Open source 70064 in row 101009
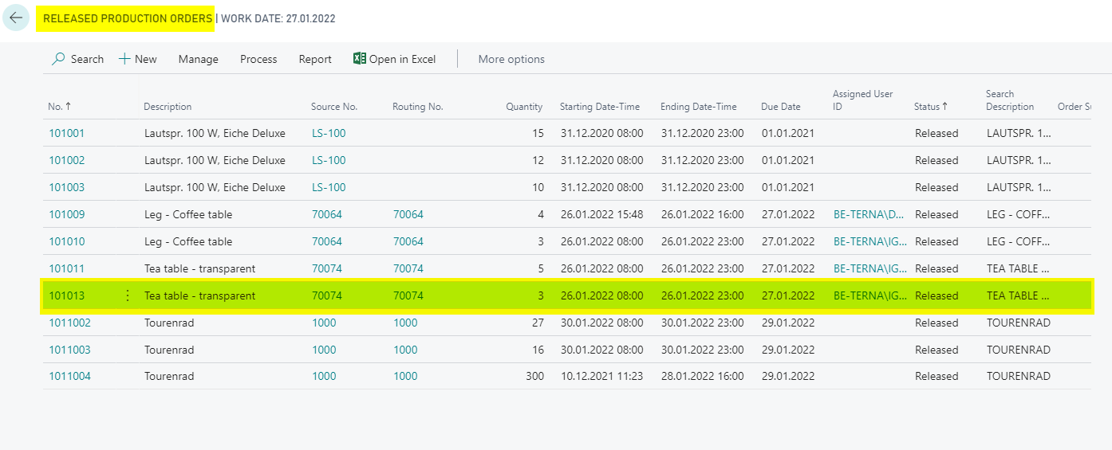1112x450 pixels. [327, 214]
